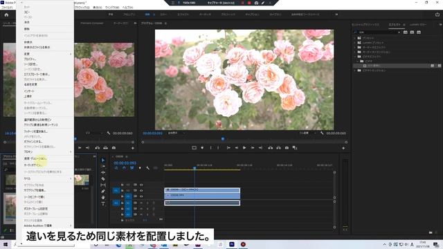Image resolution: width=443 pixels, height=249 pixels.
Task: Open the quick export share icon
Action: (437, 15)
